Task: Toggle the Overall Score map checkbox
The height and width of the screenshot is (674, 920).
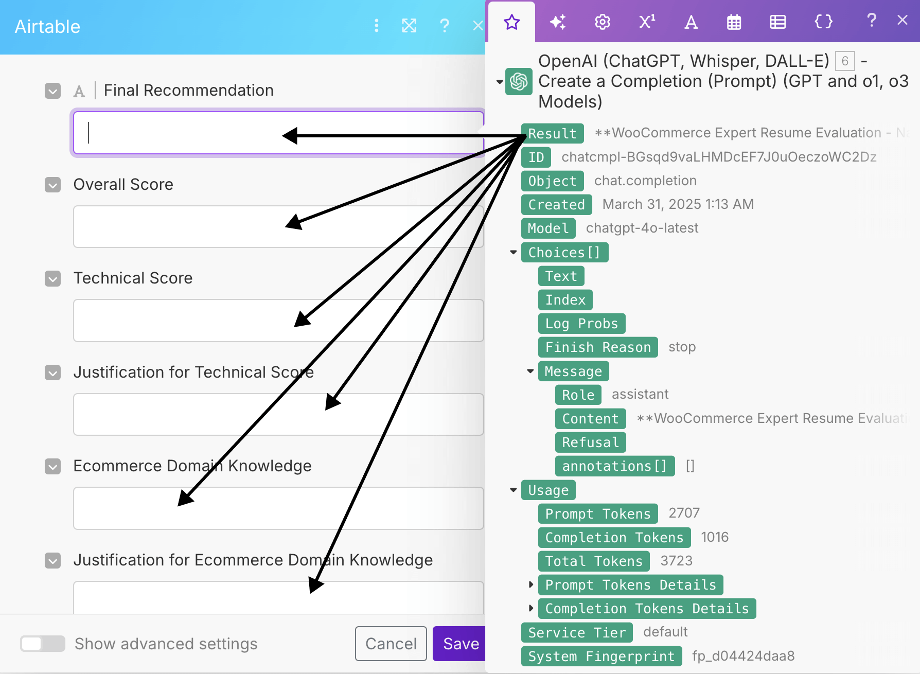Action: pos(53,185)
